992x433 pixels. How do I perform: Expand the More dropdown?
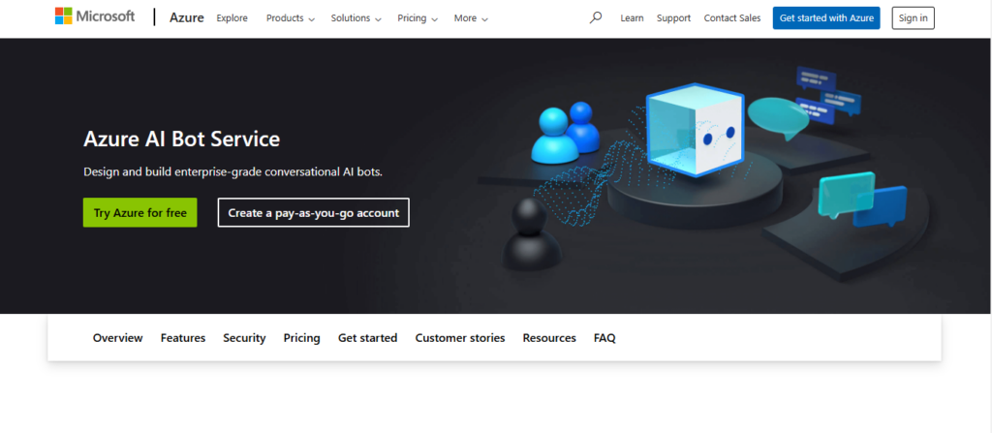pyautogui.click(x=471, y=18)
